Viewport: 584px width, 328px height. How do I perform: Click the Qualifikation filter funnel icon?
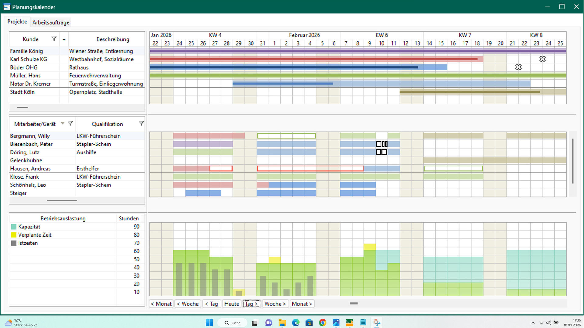point(141,124)
